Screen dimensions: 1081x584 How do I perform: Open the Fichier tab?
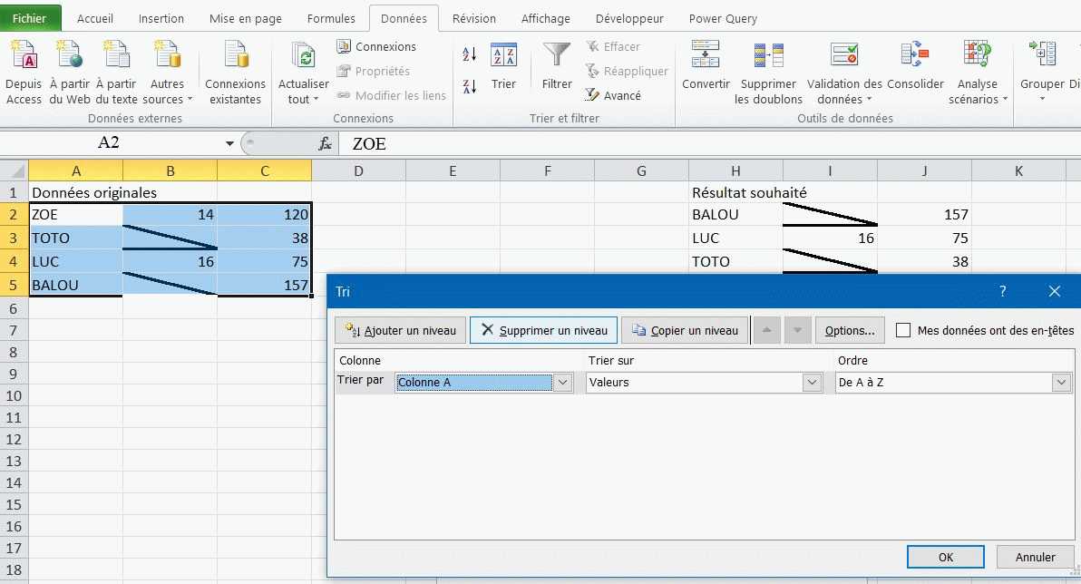tap(30, 19)
